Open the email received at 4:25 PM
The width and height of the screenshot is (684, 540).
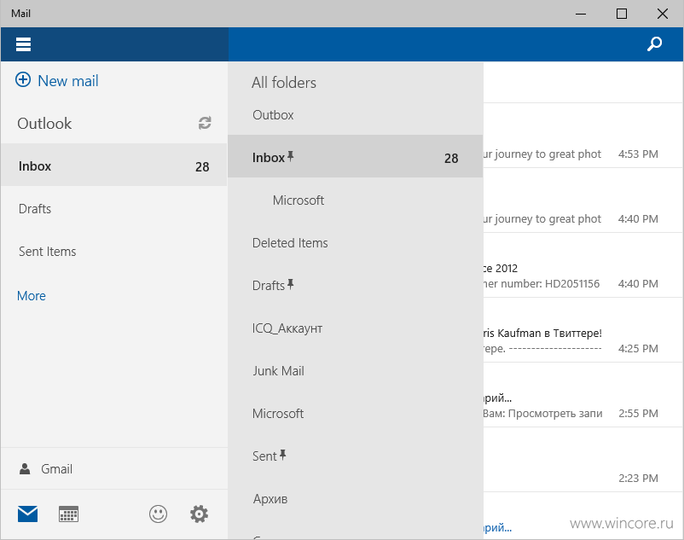583,330
